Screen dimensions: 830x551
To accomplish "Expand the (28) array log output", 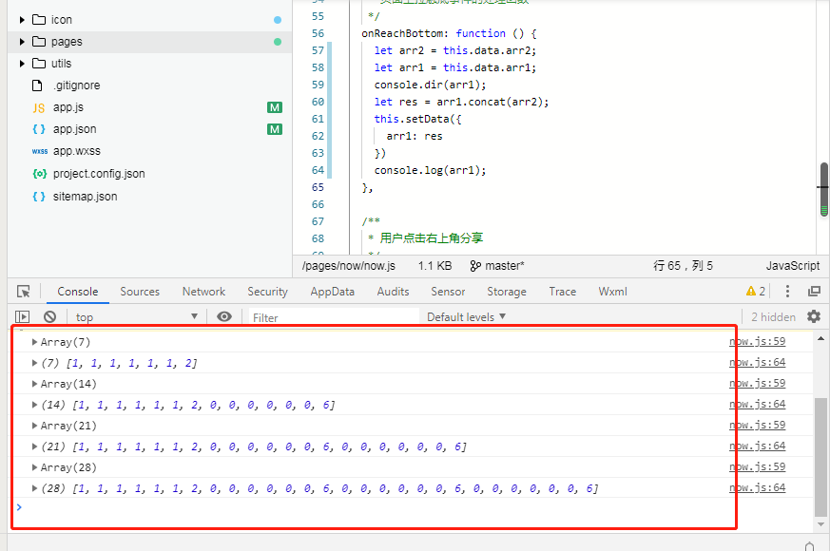I will (34, 488).
